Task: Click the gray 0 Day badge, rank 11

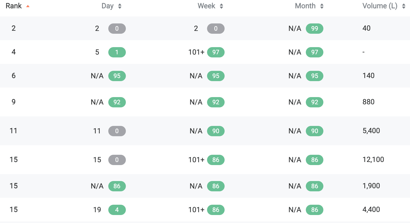Action: click(117, 131)
